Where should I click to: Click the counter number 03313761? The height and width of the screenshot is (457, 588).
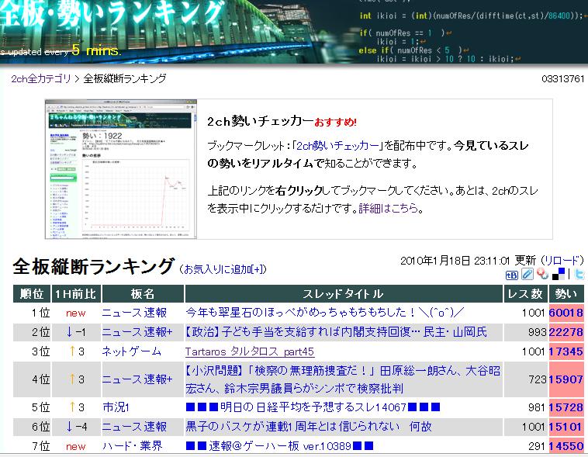coord(563,79)
